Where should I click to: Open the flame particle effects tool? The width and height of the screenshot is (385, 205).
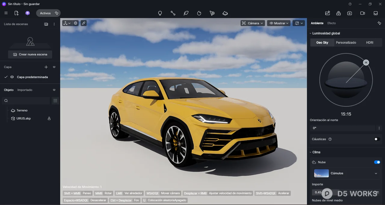[199, 13]
